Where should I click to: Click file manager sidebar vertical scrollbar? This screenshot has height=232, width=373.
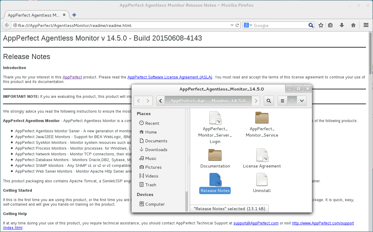187,150
